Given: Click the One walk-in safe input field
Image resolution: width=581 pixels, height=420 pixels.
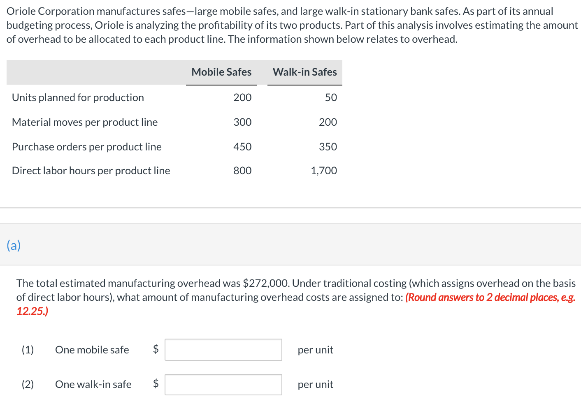Looking at the screenshot, I should coord(223,385).
